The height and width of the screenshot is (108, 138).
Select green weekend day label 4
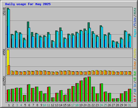click(21, 105)
